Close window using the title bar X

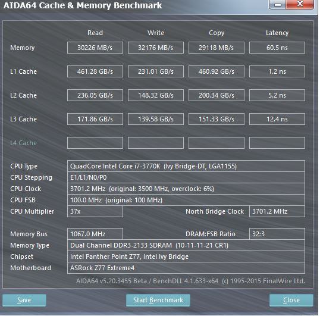point(300,4)
